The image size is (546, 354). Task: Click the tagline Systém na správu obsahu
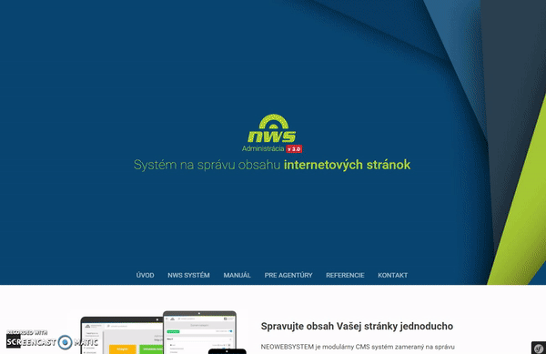(x=207, y=165)
